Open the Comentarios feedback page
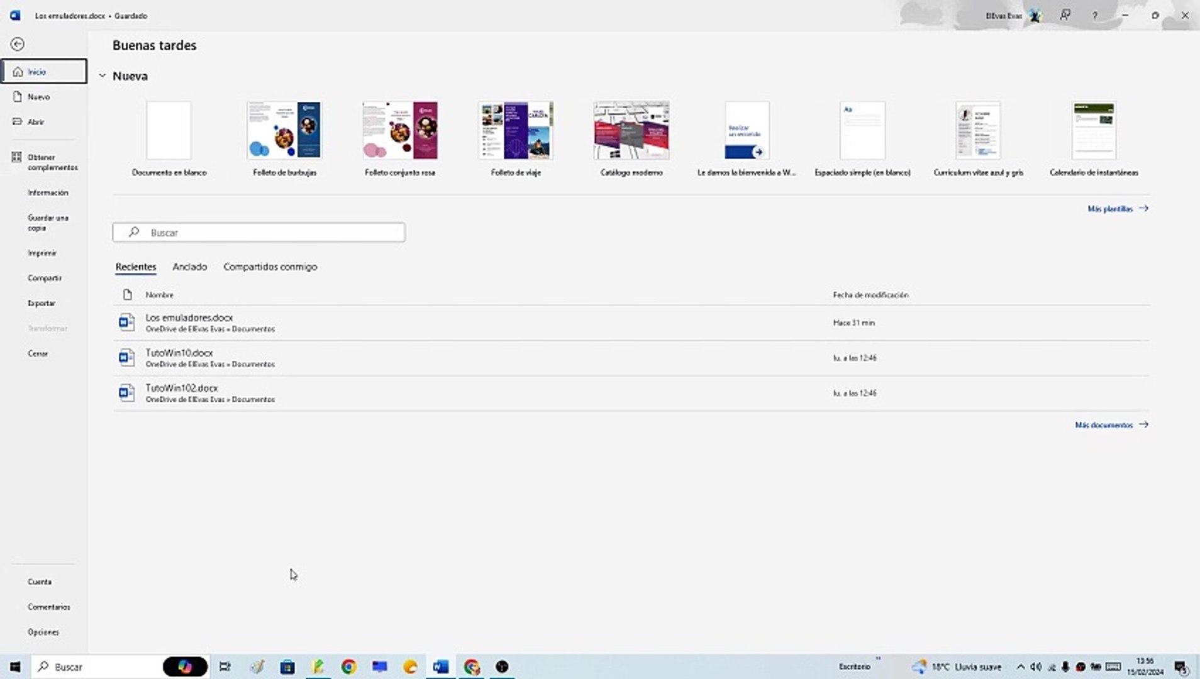1200x679 pixels. [x=49, y=607]
